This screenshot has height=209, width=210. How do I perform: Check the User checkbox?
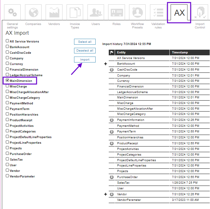tap(7, 165)
